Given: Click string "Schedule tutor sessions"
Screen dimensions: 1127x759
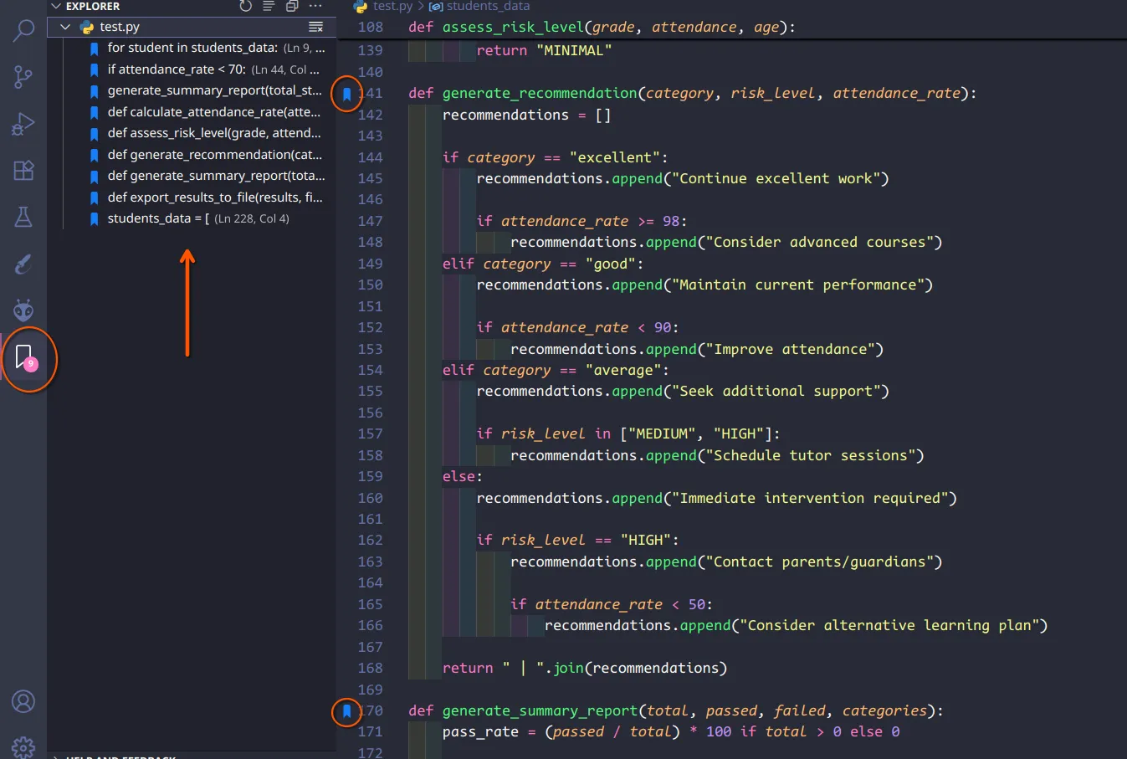Looking at the screenshot, I should tap(810, 455).
